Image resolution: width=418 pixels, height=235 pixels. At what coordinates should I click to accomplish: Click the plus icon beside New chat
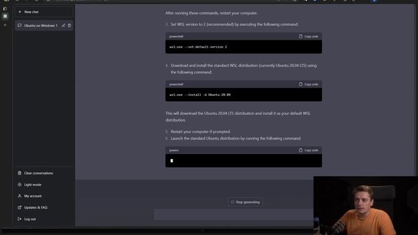[x=20, y=12]
